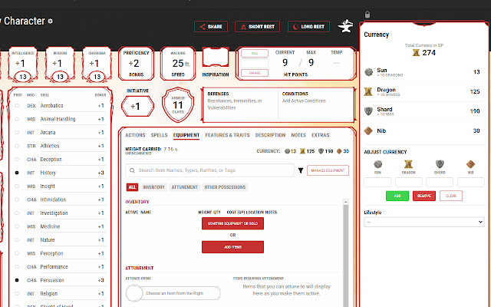Click the Add Items button
Screen dimensions: 491x307
click(x=232, y=247)
